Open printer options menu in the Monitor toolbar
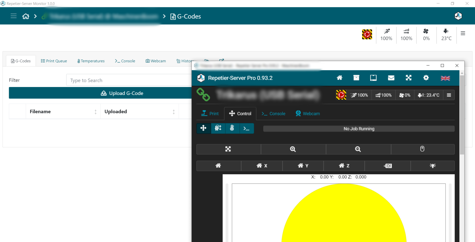This screenshot has height=242, width=475. [x=463, y=33]
